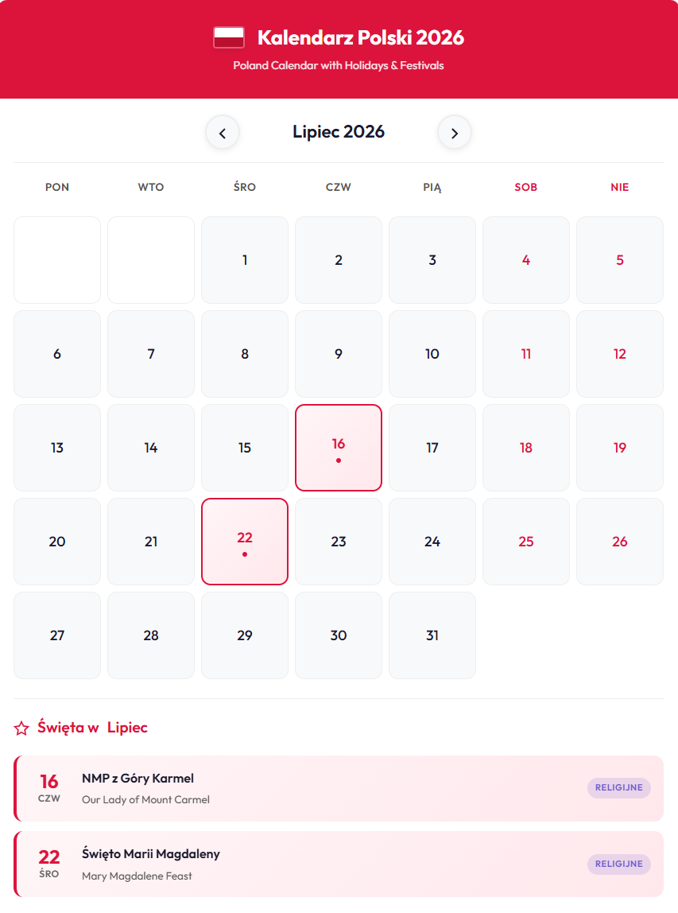Select July 16 holiday date
This screenshot has height=913, width=678.
[339, 448]
